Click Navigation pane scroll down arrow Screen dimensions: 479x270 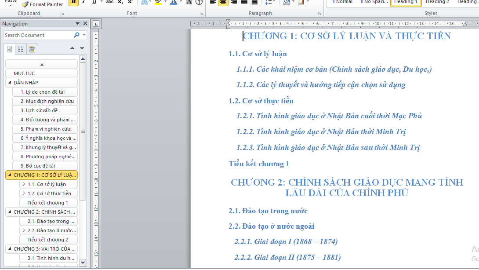tap(83, 263)
